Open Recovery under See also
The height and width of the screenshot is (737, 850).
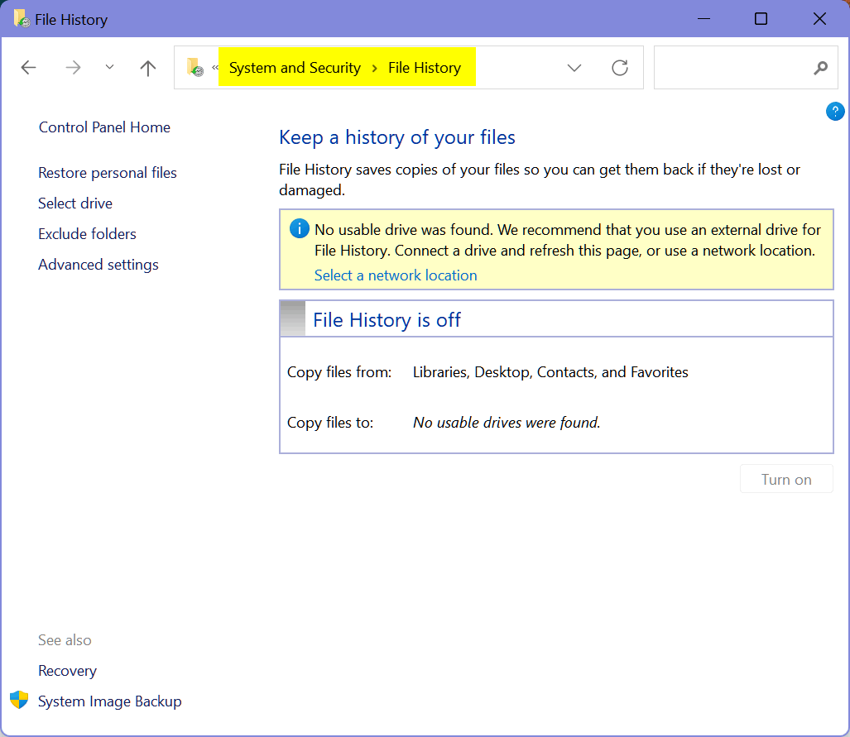tap(67, 671)
